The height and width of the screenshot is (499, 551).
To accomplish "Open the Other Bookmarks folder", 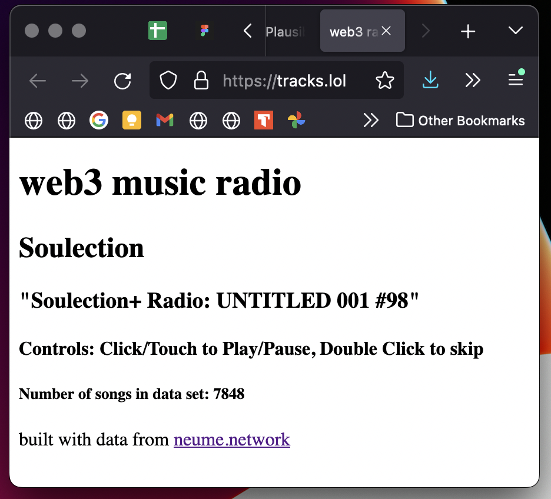I will click(460, 120).
